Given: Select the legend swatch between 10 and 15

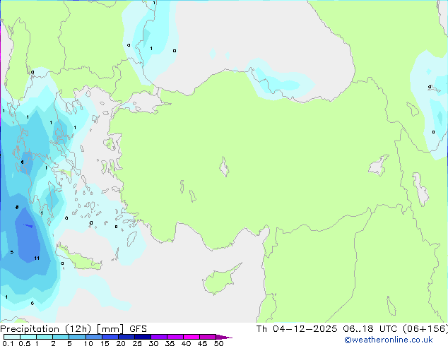Looking at the screenshot, I should point(93,337).
